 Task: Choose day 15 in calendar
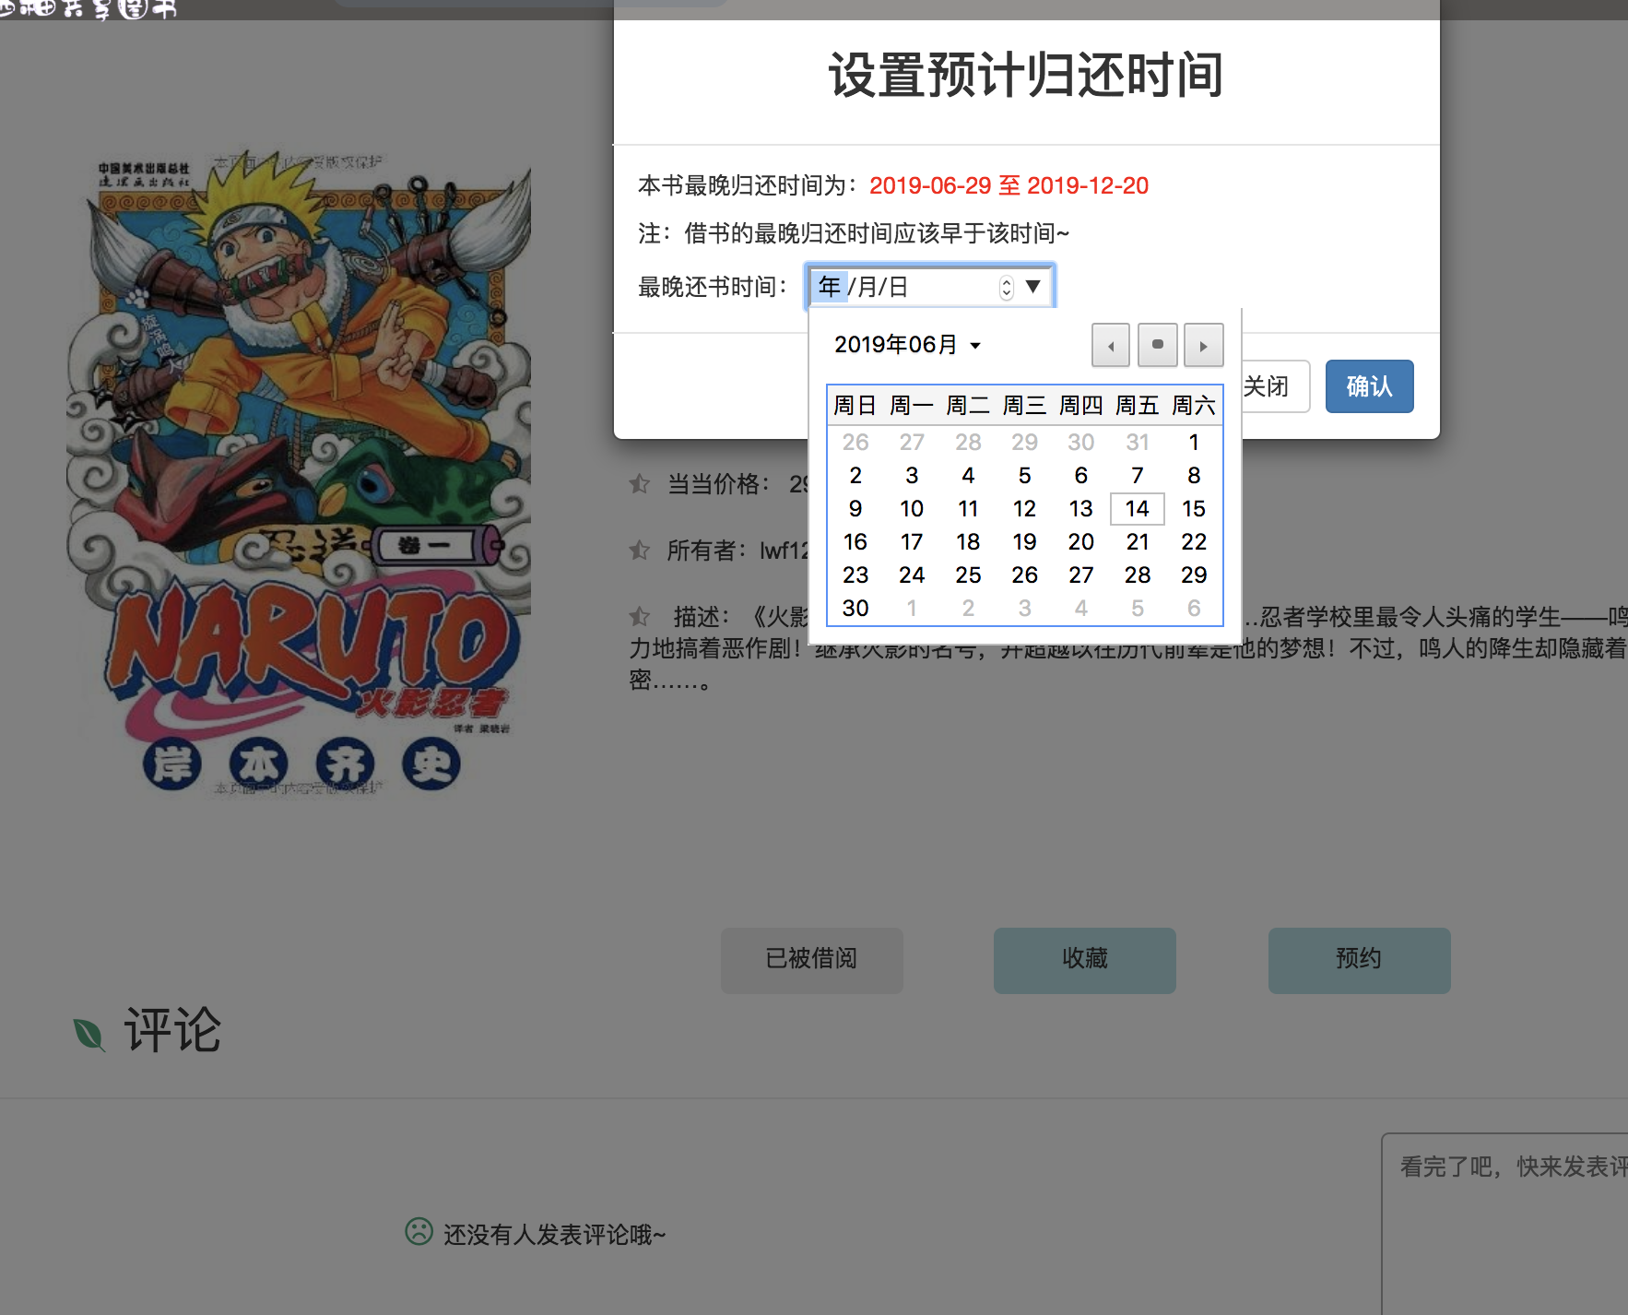[x=1194, y=509]
